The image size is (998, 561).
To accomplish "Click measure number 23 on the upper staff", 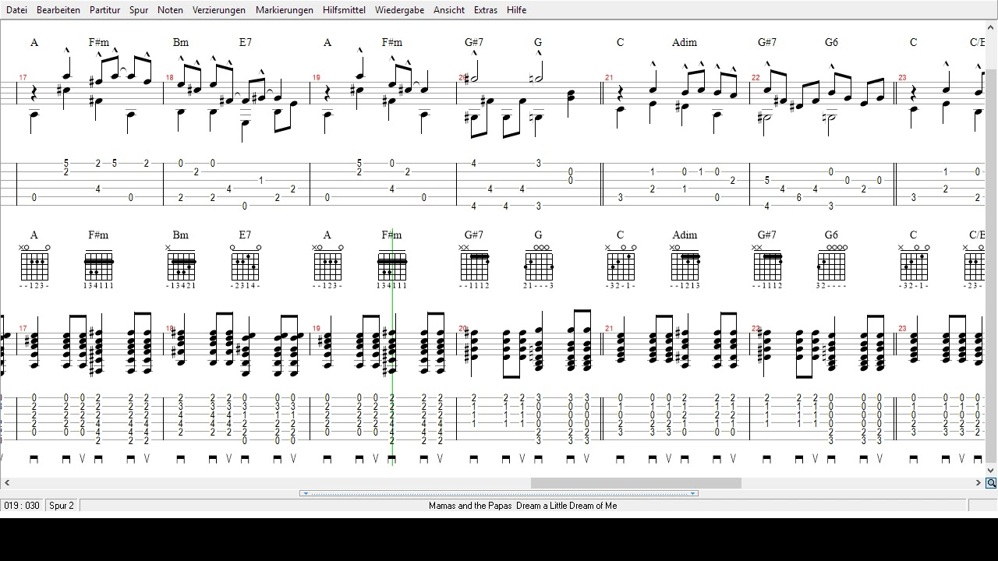I will [902, 78].
